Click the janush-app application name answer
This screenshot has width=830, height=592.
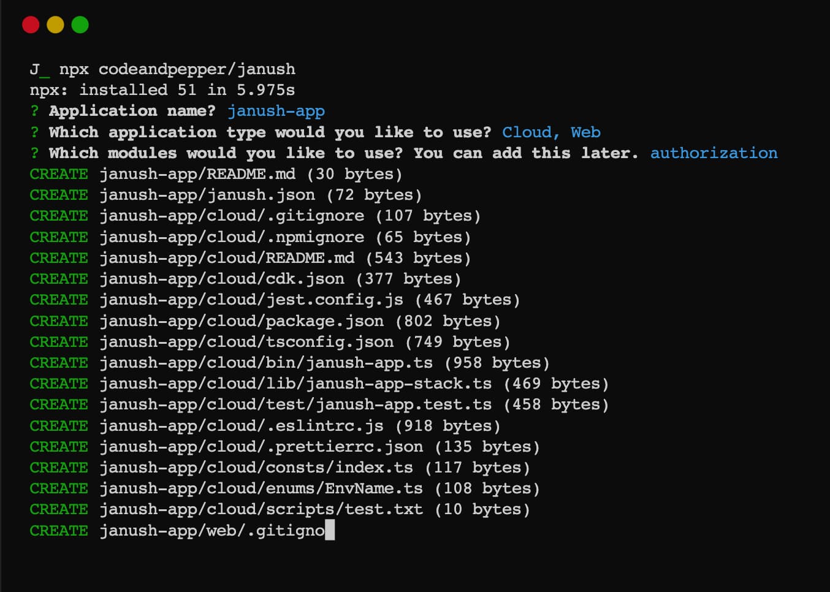276,111
